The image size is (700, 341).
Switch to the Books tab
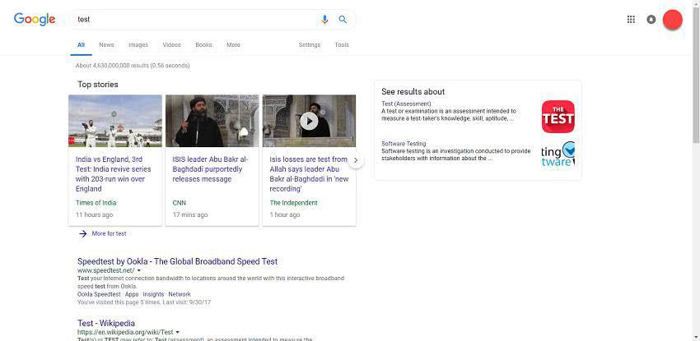203,45
